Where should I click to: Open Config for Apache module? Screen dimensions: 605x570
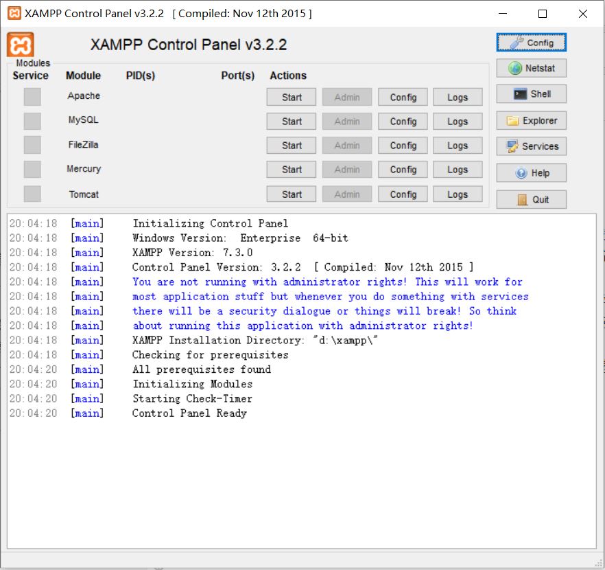pos(403,97)
